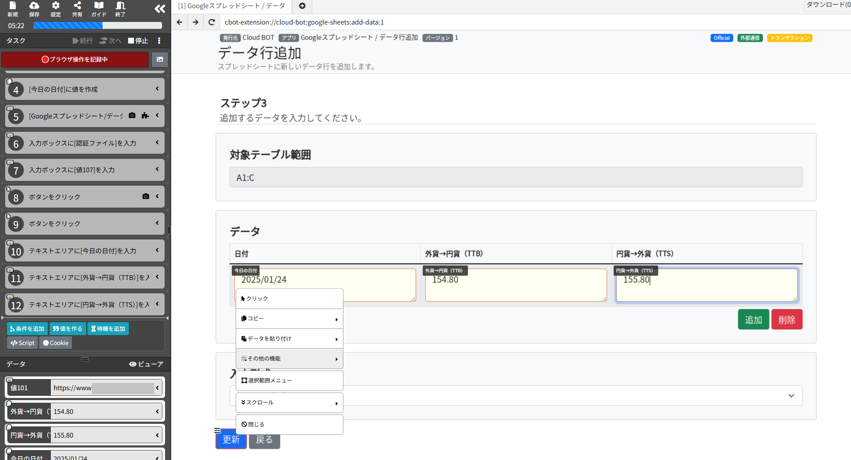
Task: Click the 保存 cloud save icon
Action: tap(34, 9)
